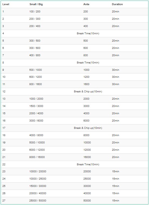Click the Ante column header
Screen dimensions: 149x205
click(x=86, y=4)
